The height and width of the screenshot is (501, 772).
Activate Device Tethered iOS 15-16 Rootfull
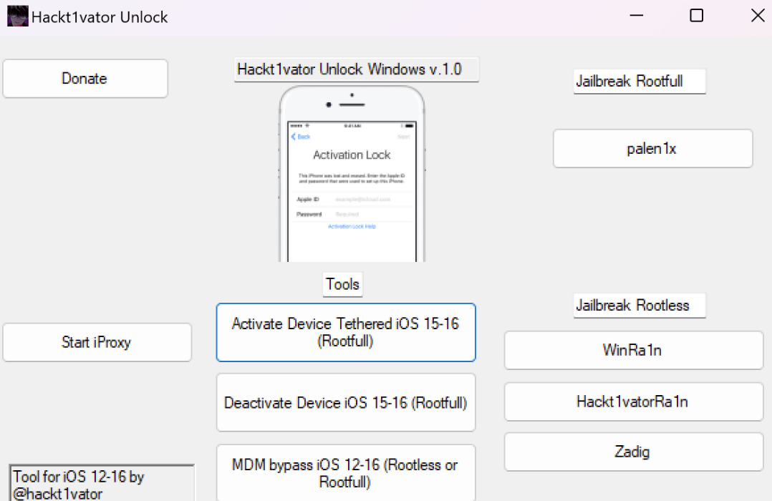346,333
